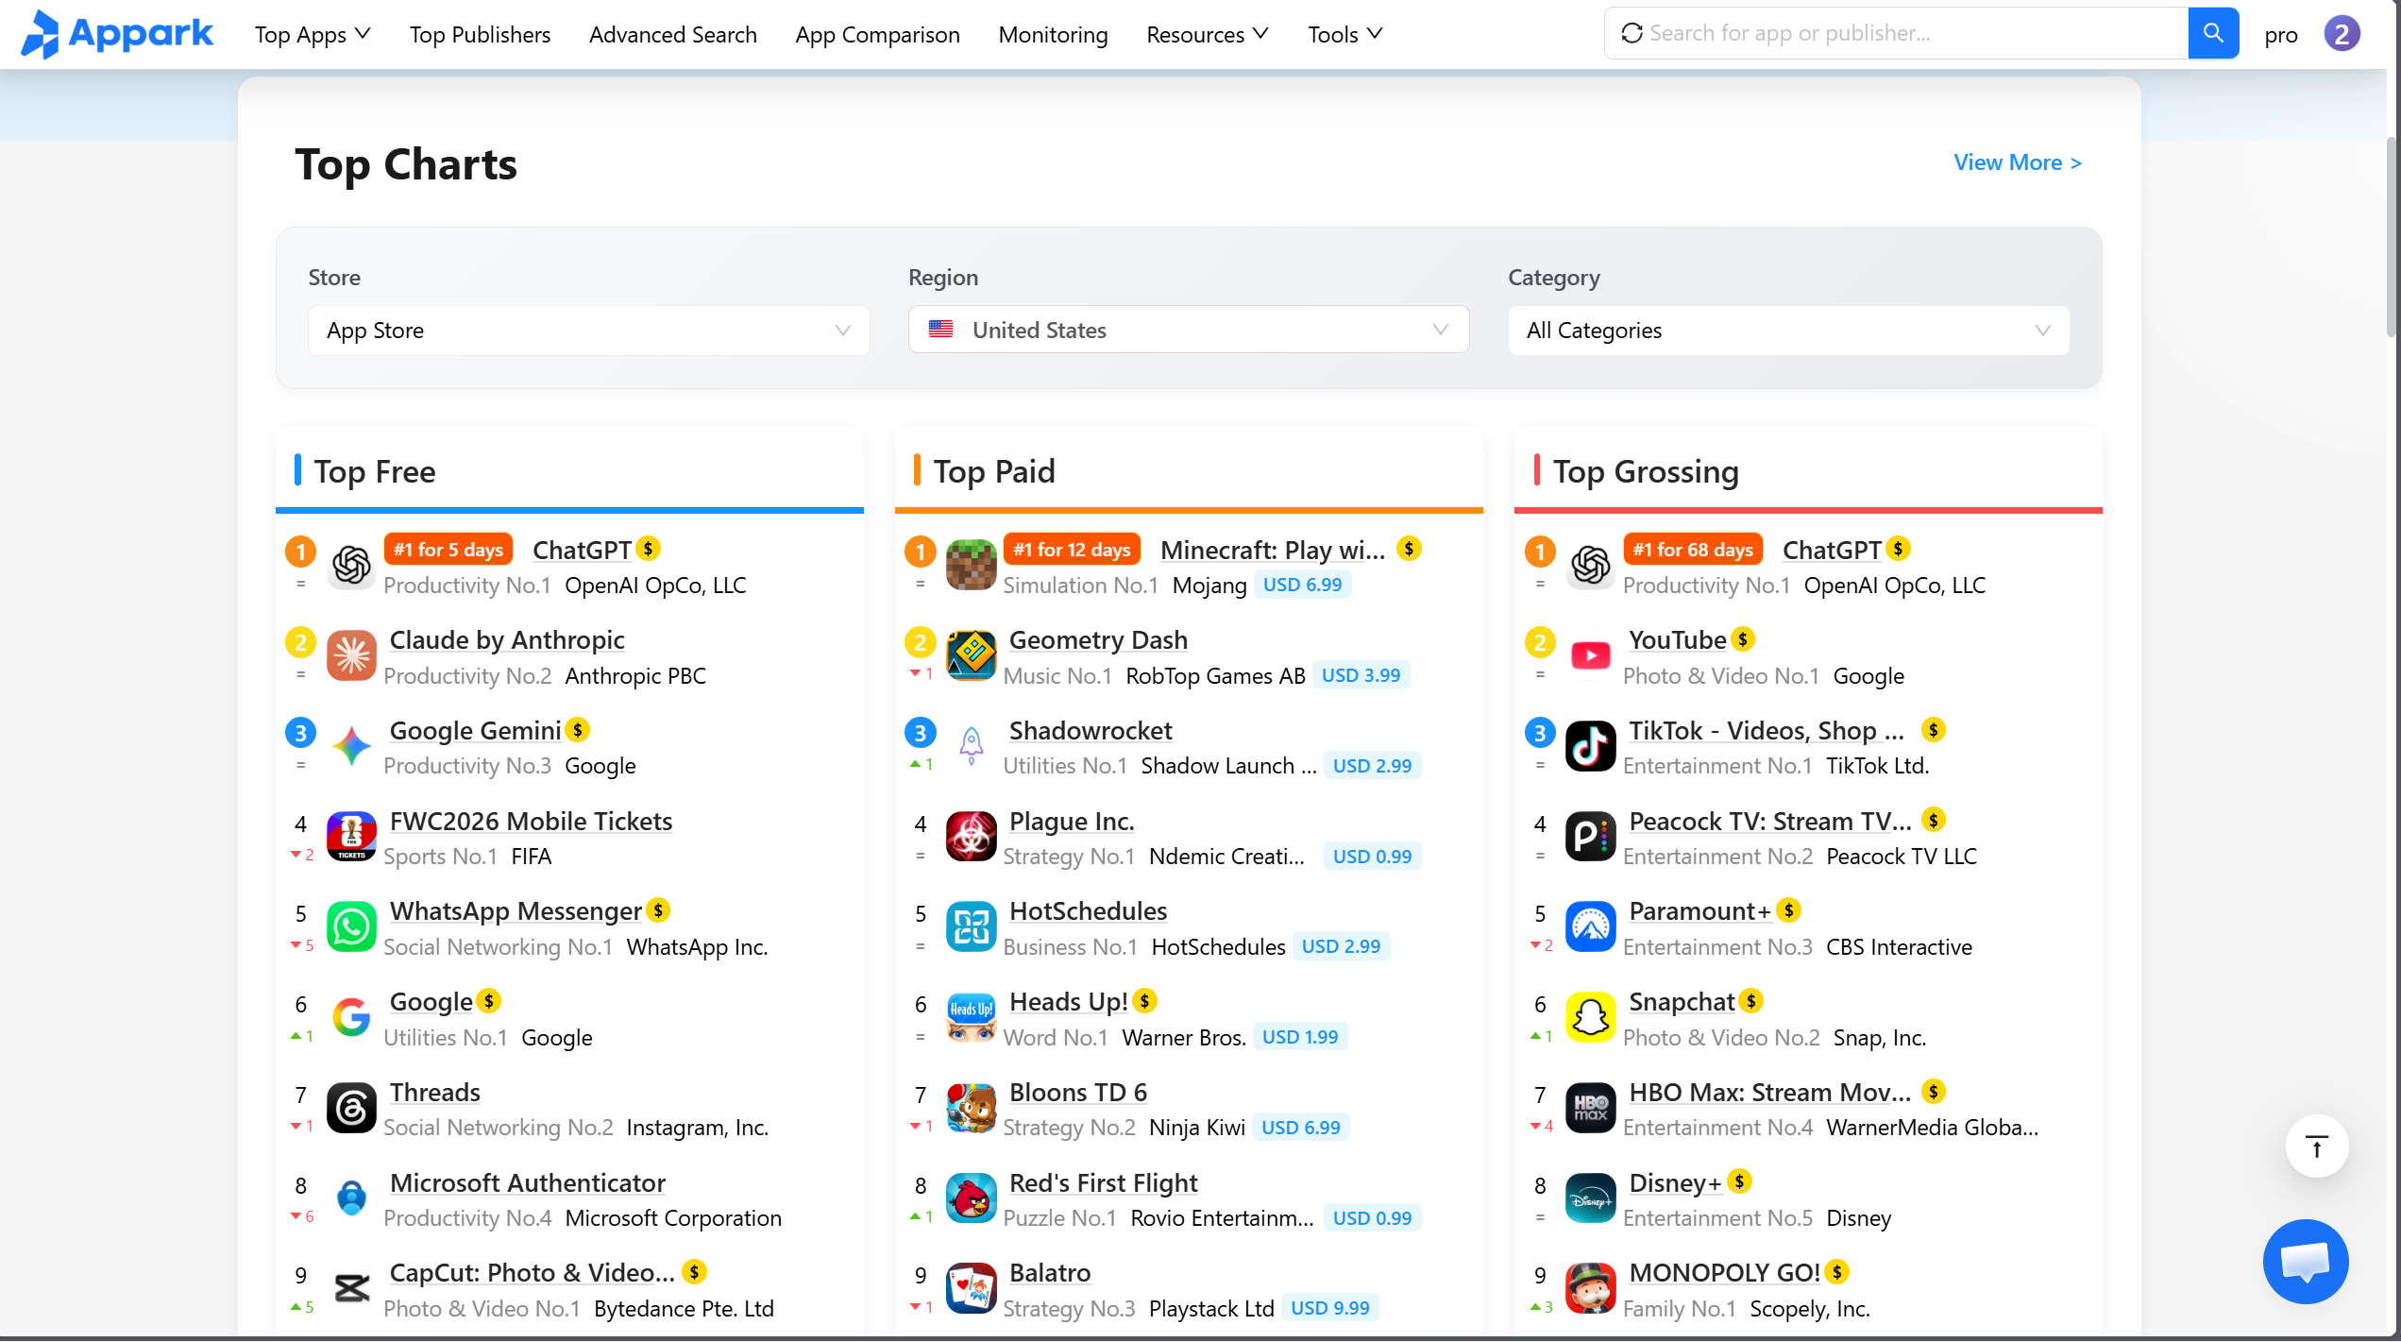Viewport: 2401px width, 1342px height.
Task: Click the search for app or publisher field
Action: [1896, 33]
